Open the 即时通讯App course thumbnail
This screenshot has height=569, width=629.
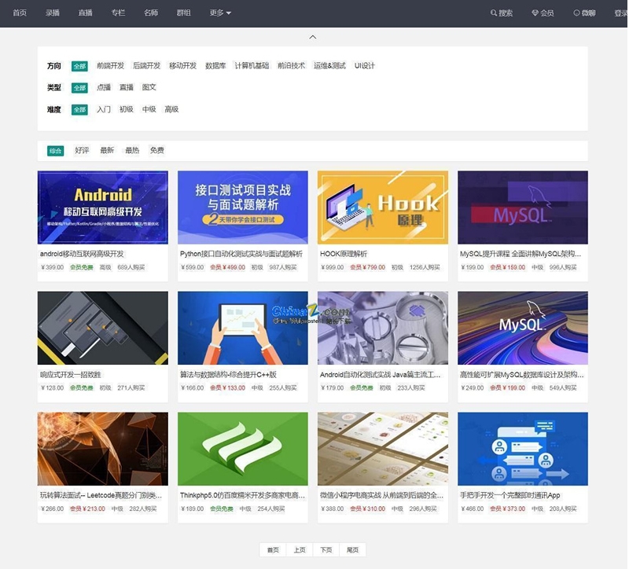point(523,449)
